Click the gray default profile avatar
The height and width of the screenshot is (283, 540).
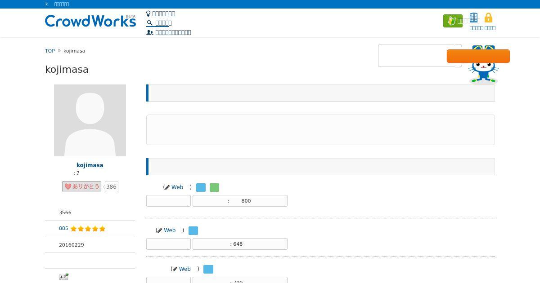(90, 120)
